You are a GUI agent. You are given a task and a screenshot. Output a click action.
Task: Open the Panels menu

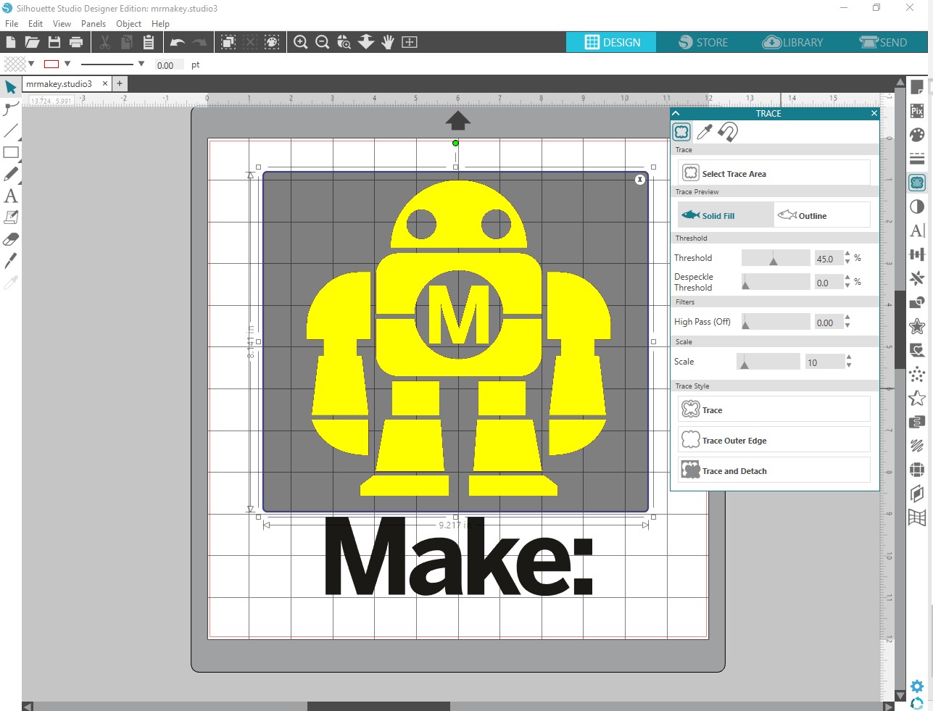94,23
